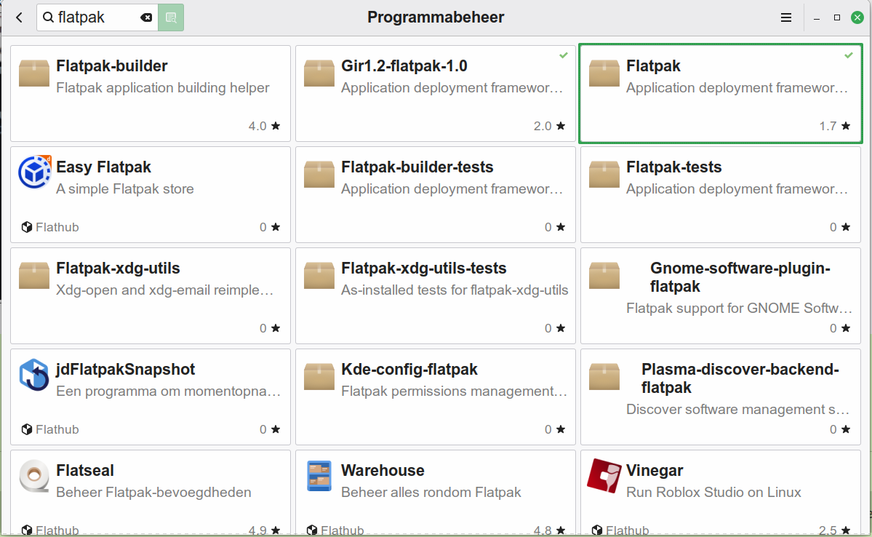
Task: Open the Flatseal app icon
Action: click(x=34, y=476)
